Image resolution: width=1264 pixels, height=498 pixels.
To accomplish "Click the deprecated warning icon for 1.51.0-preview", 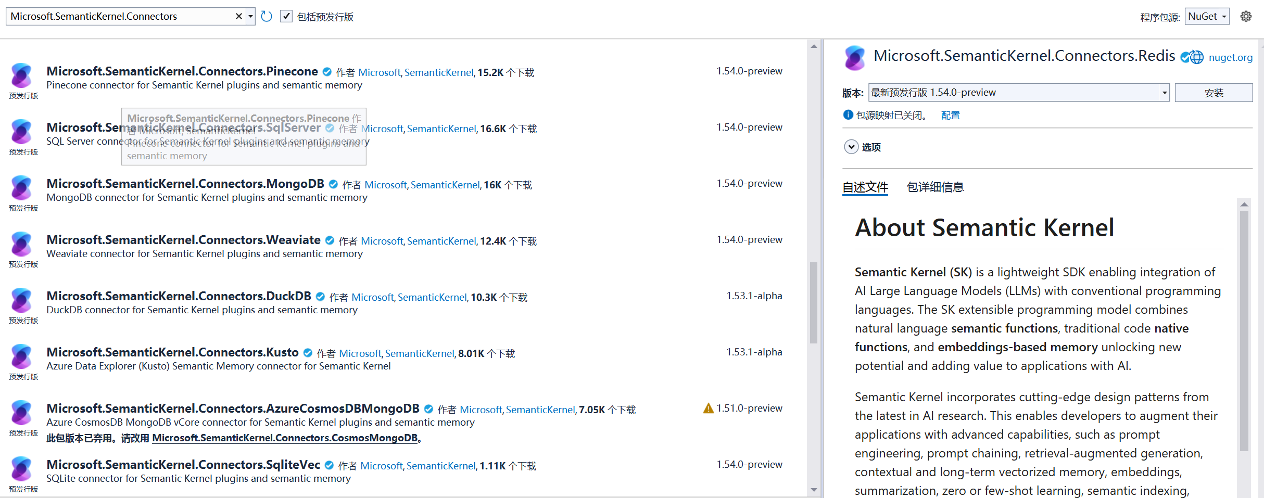I will pos(708,408).
